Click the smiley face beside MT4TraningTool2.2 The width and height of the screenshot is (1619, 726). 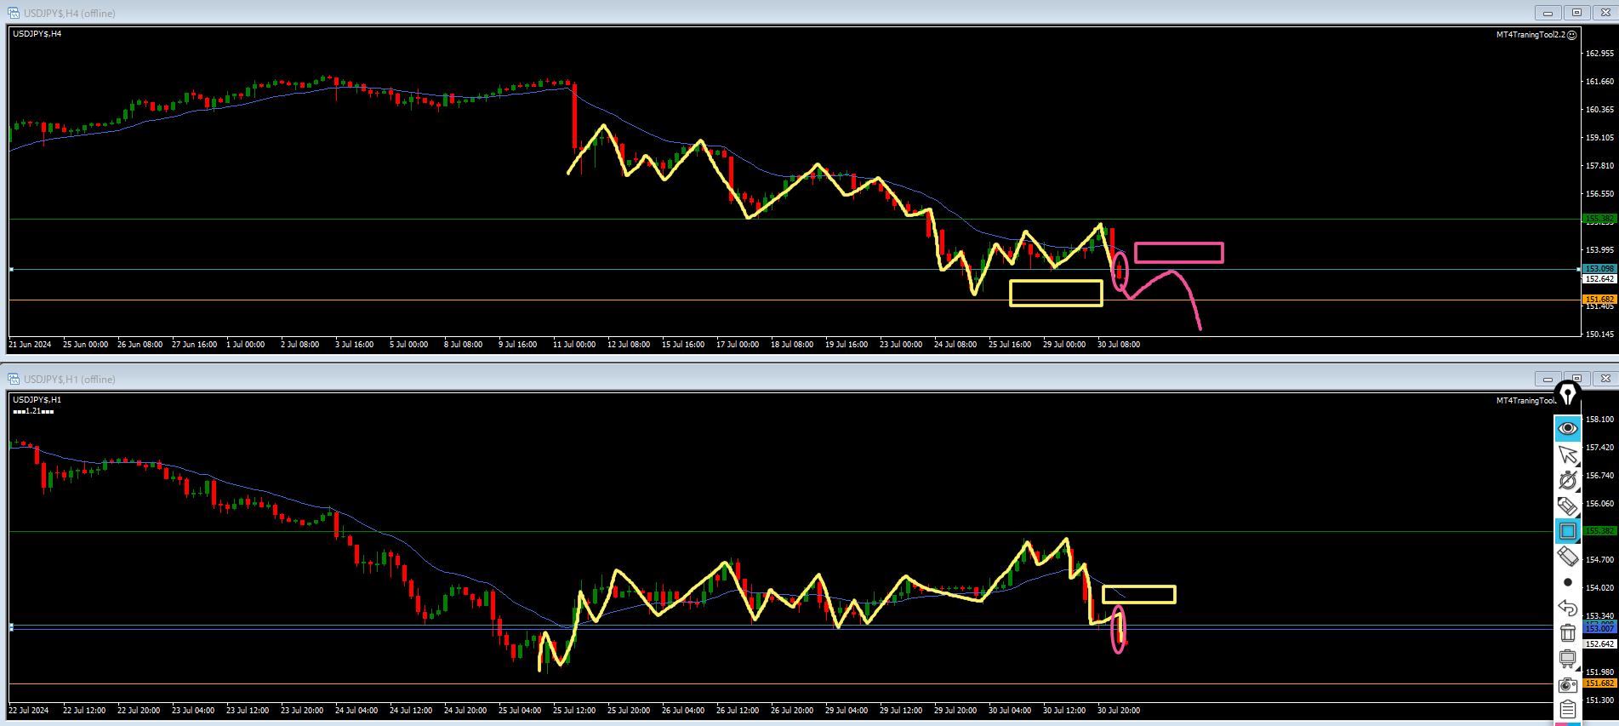(x=1571, y=35)
